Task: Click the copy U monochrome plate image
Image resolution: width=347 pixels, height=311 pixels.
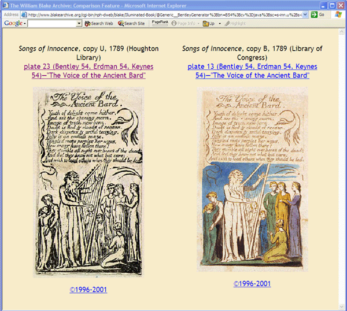Action: pos(88,182)
